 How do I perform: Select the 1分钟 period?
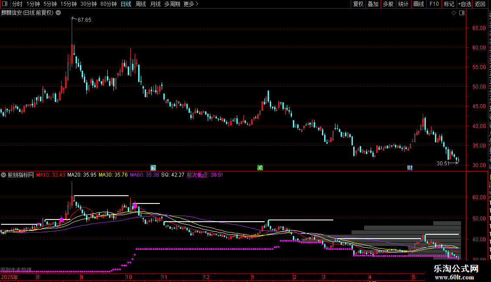33,4
